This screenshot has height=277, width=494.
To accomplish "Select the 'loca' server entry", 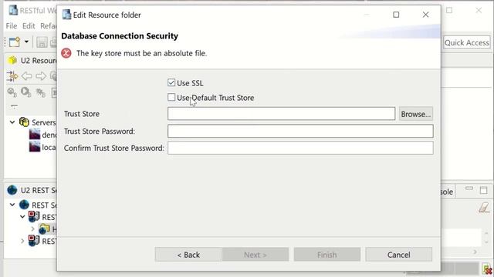I will coord(42,147).
